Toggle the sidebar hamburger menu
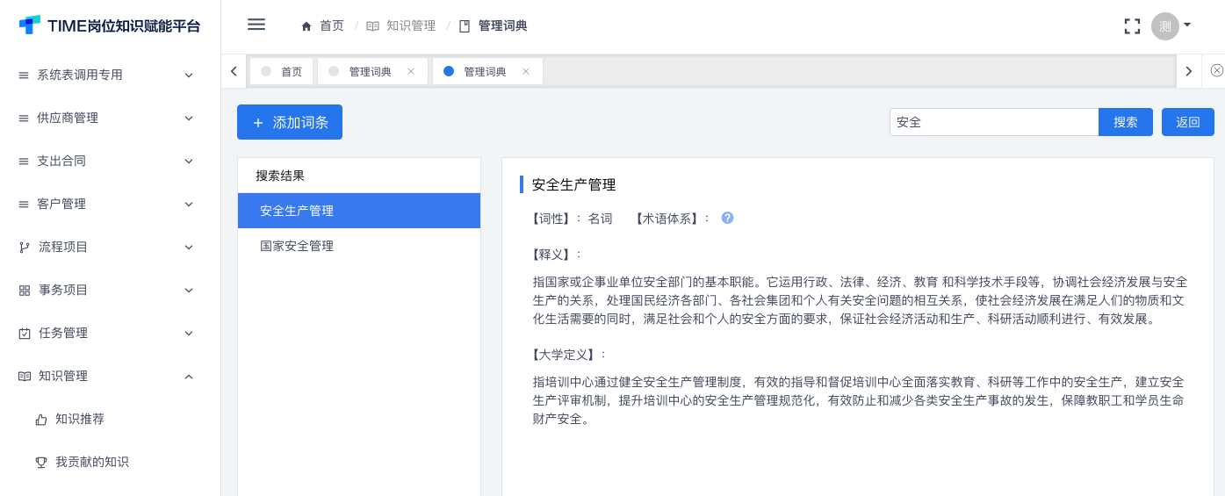 tap(256, 25)
